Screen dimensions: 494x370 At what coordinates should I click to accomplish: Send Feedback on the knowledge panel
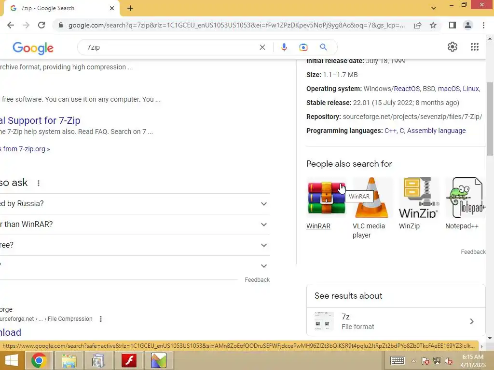(473, 251)
